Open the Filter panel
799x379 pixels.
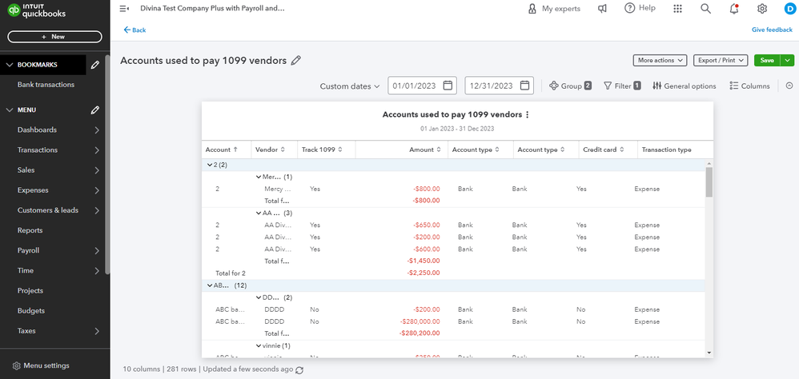(622, 86)
